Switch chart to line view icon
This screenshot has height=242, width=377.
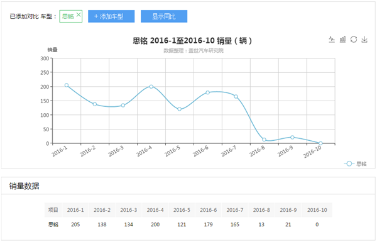tap(332, 40)
